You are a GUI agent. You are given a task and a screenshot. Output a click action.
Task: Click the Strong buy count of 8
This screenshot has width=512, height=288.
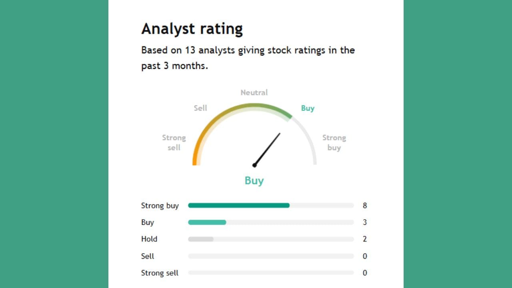click(x=365, y=206)
